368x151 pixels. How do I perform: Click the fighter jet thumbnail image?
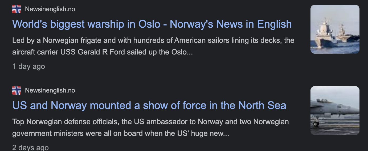click(x=335, y=111)
